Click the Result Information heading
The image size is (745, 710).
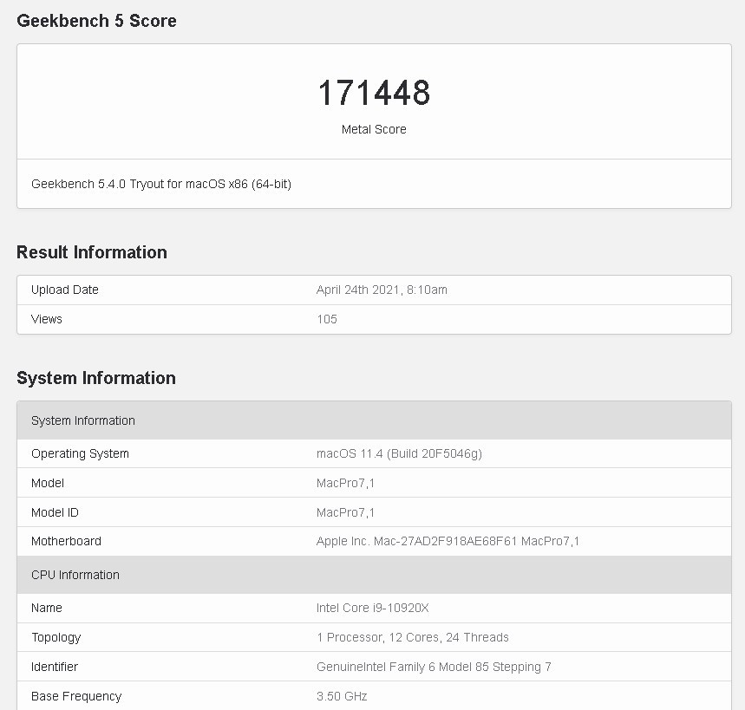[92, 252]
